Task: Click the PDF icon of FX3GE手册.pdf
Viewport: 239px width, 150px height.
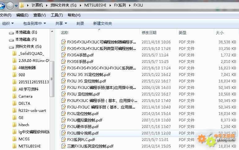Action: [63, 61]
